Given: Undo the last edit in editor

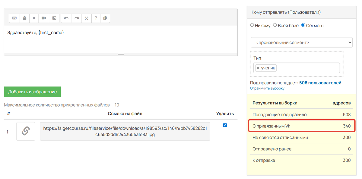Looking at the screenshot, I should pyautogui.click(x=66, y=18).
